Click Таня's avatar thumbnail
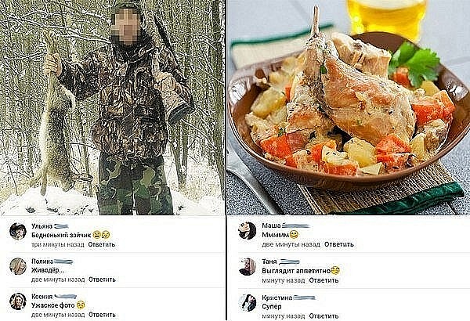This screenshot has height=321, width=470. 248,266
